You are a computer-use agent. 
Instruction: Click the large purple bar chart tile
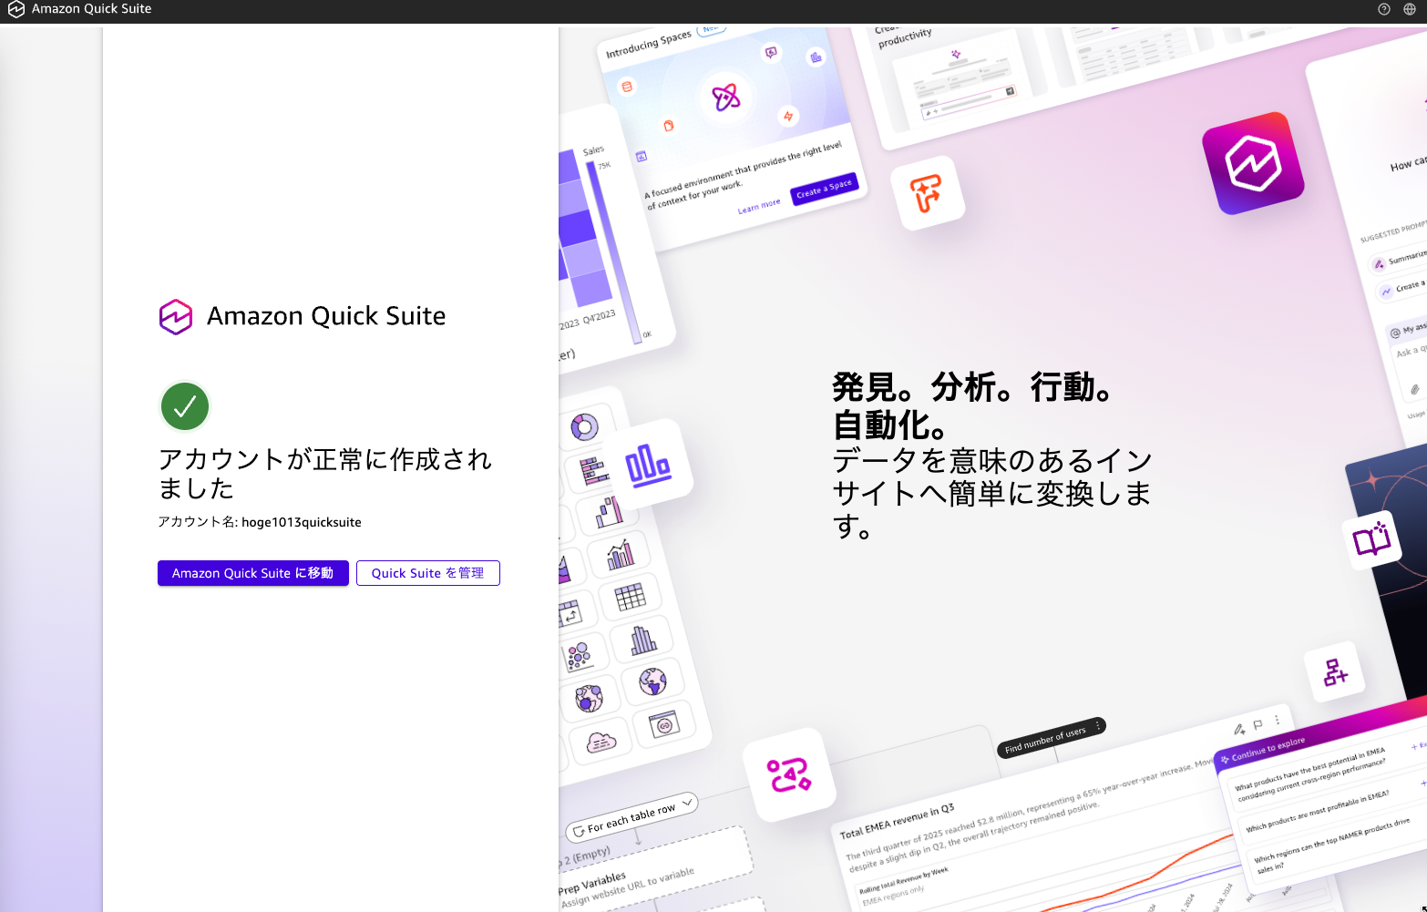coord(648,466)
